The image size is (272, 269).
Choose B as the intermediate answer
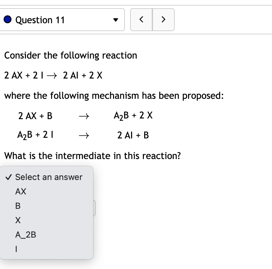[x=17, y=206]
